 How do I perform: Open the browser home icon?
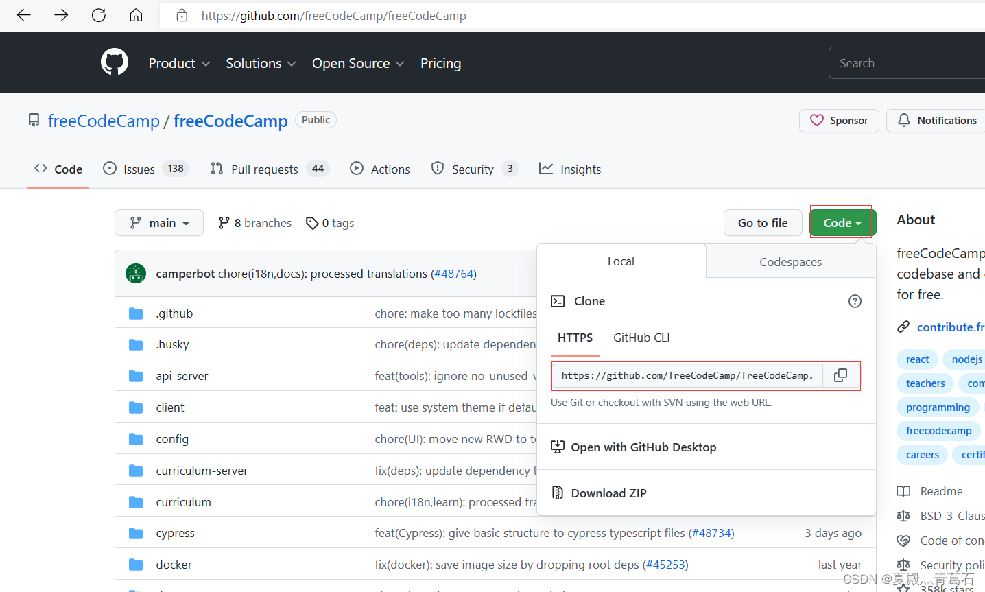point(136,15)
